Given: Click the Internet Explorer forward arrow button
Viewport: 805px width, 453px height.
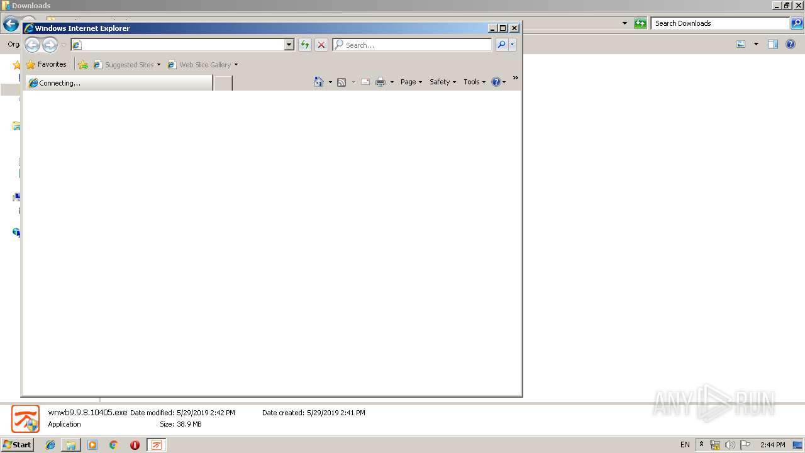Looking at the screenshot, I should tap(50, 45).
